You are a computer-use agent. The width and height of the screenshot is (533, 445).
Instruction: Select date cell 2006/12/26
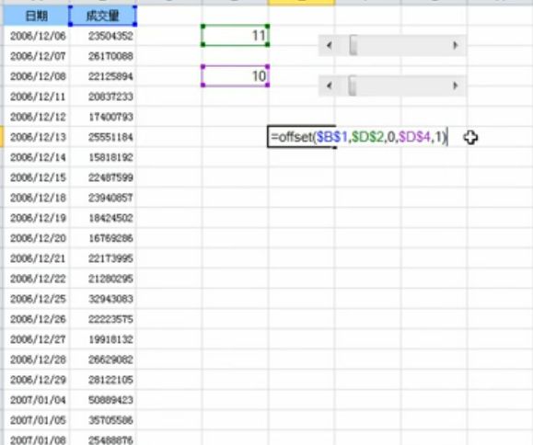[37, 319]
